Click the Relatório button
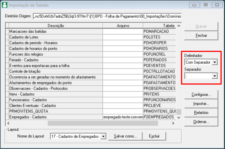Image resolution: width=225 pixels, height=149 pixels. pyautogui.click(x=201, y=113)
